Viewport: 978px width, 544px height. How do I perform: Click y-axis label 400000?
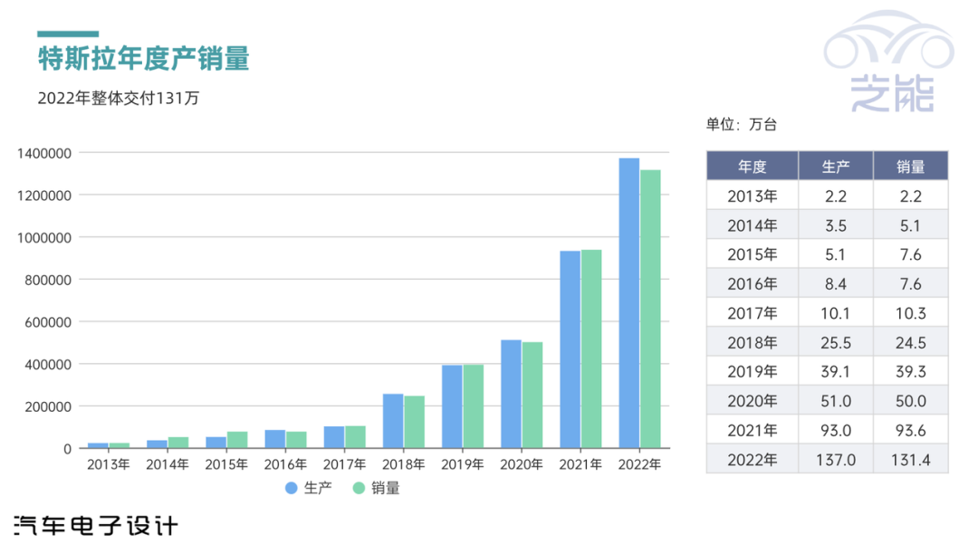(48, 365)
